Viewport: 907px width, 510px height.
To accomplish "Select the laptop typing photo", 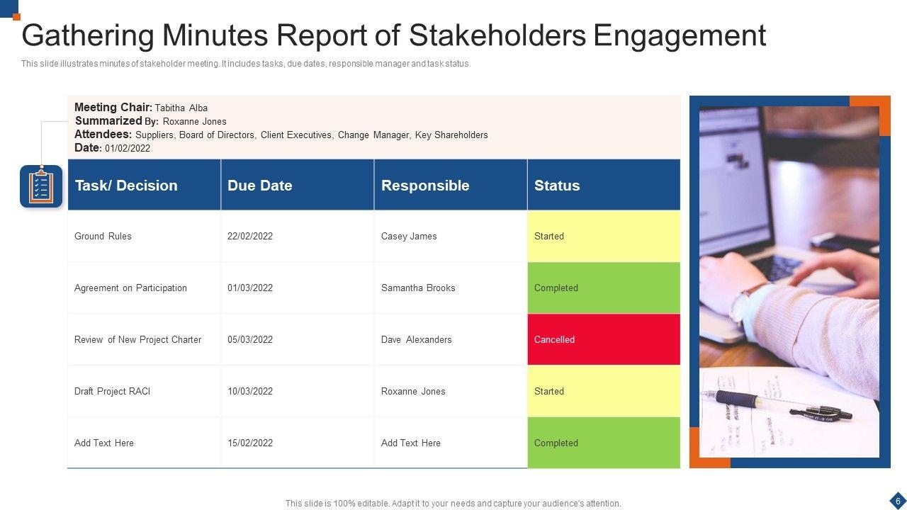I will 789,282.
